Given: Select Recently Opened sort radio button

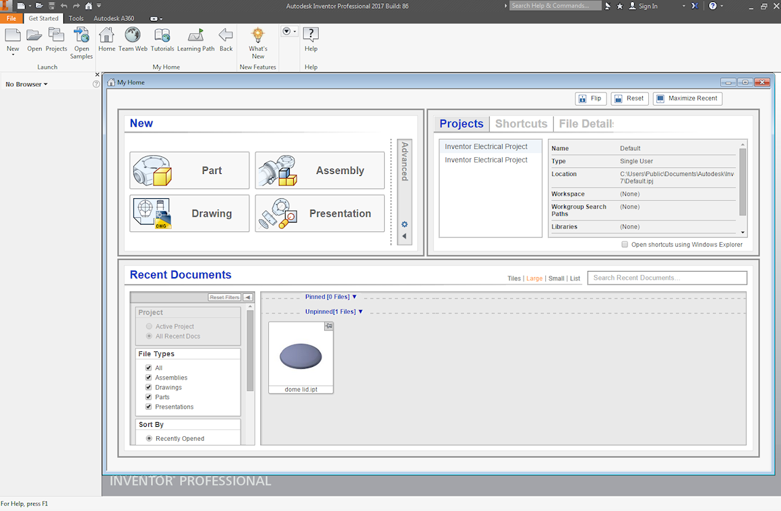Looking at the screenshot, I should coord(149,438).
